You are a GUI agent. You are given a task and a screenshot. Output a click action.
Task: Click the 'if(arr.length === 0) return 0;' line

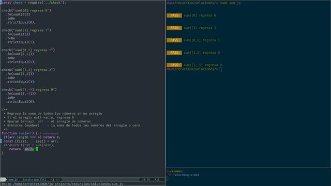point(32,137)
